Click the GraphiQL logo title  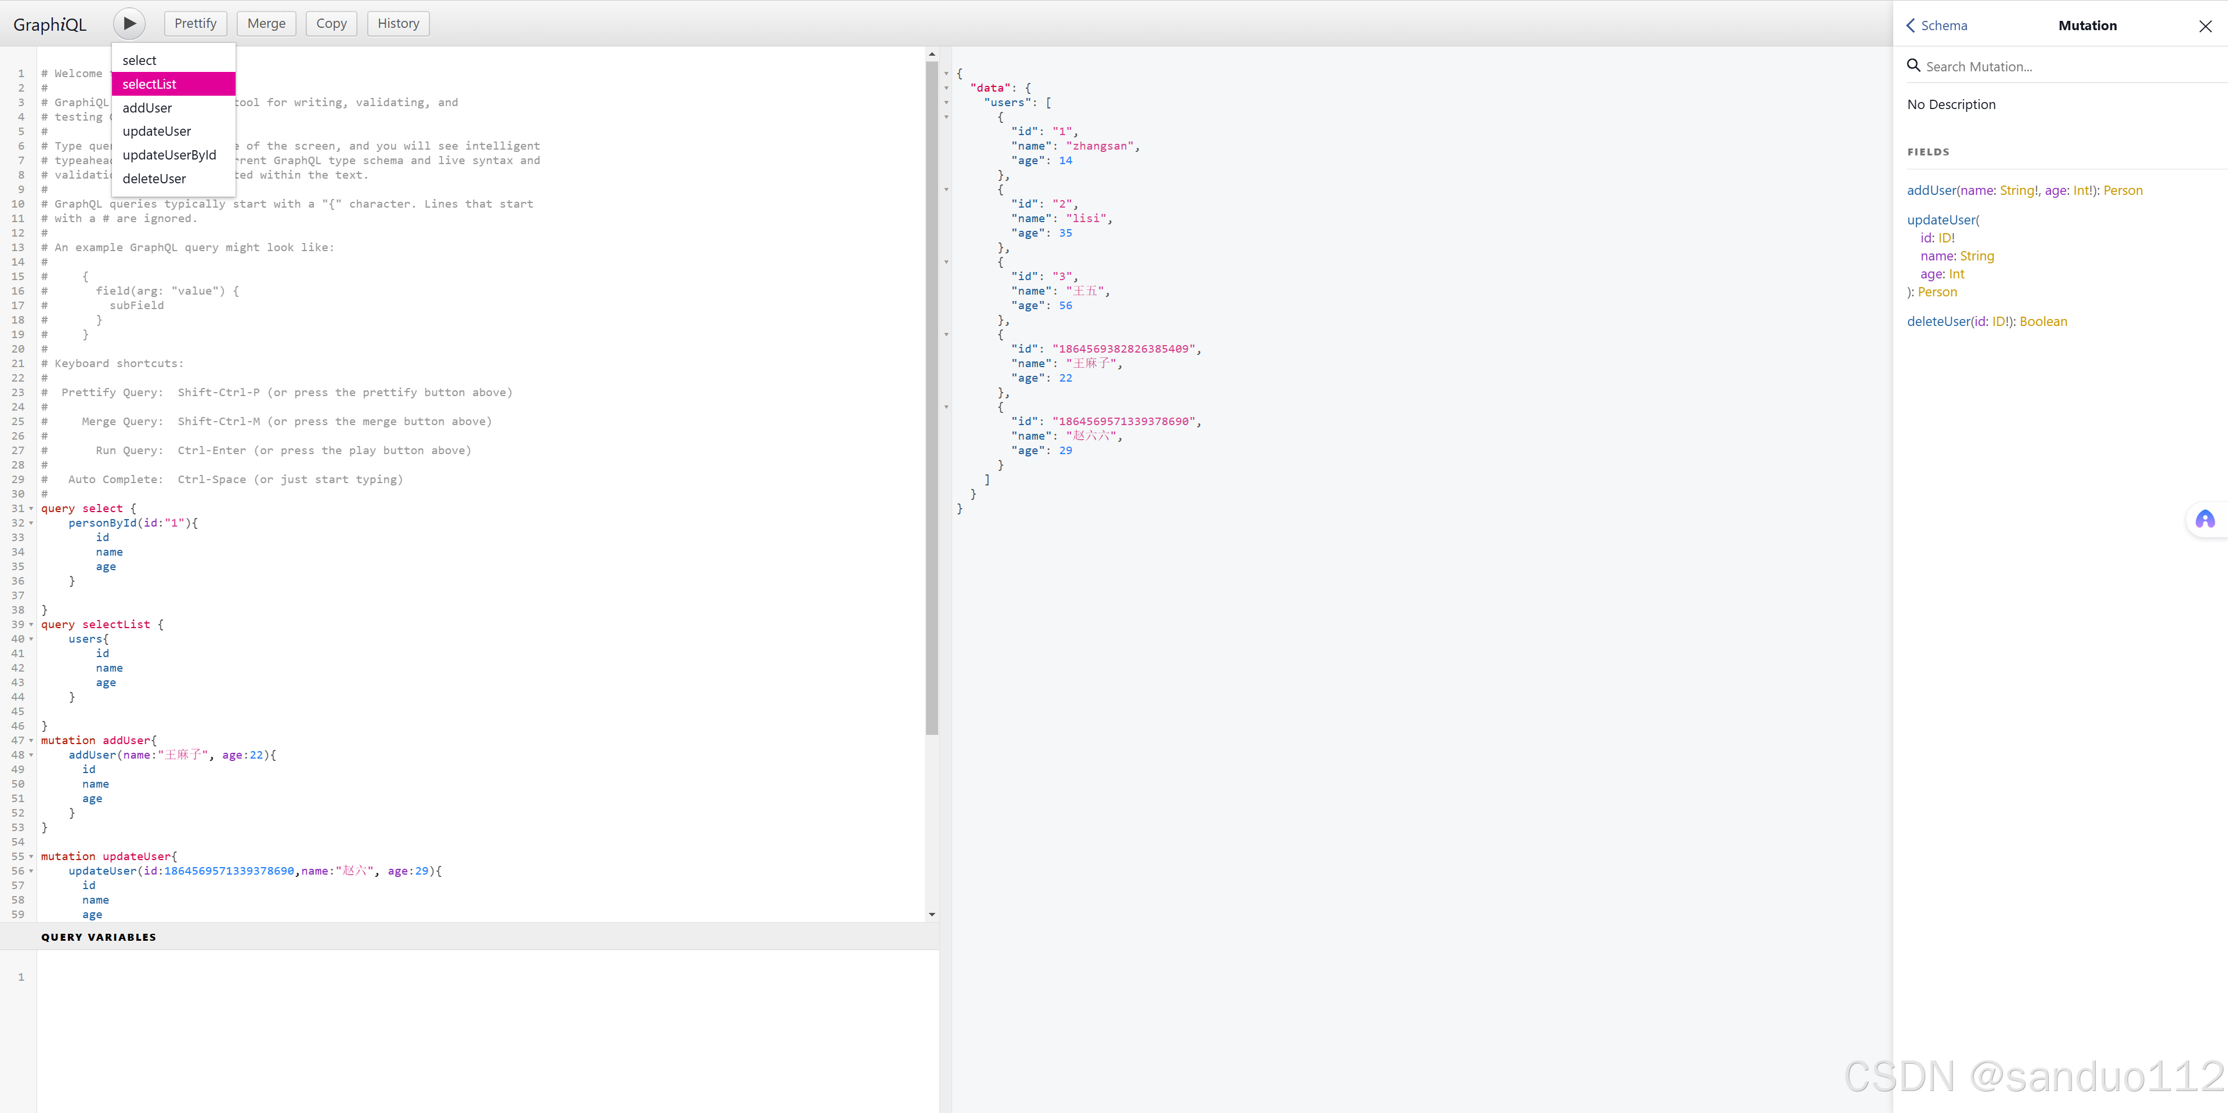[x=50, y=24]
